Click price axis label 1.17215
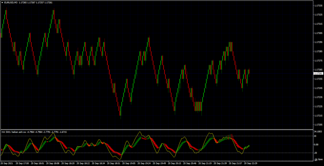 [x=318, y=116]
